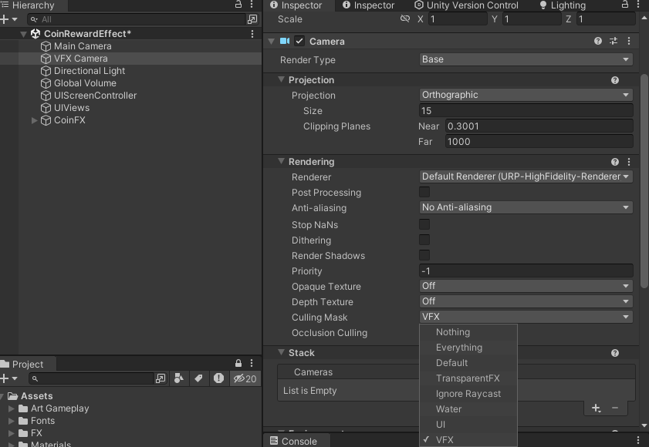Click the Priority input field
Screen dimensions: 649x447
[526, 271]
